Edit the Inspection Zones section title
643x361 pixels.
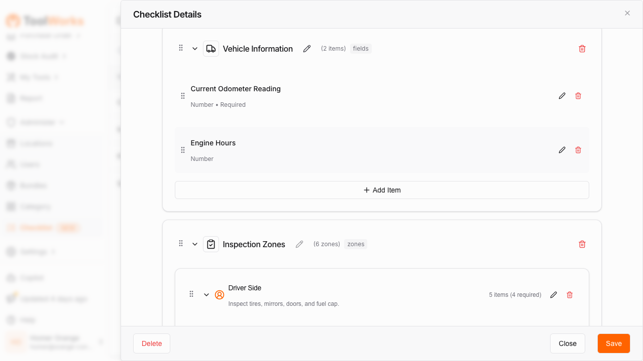(299, 244)
